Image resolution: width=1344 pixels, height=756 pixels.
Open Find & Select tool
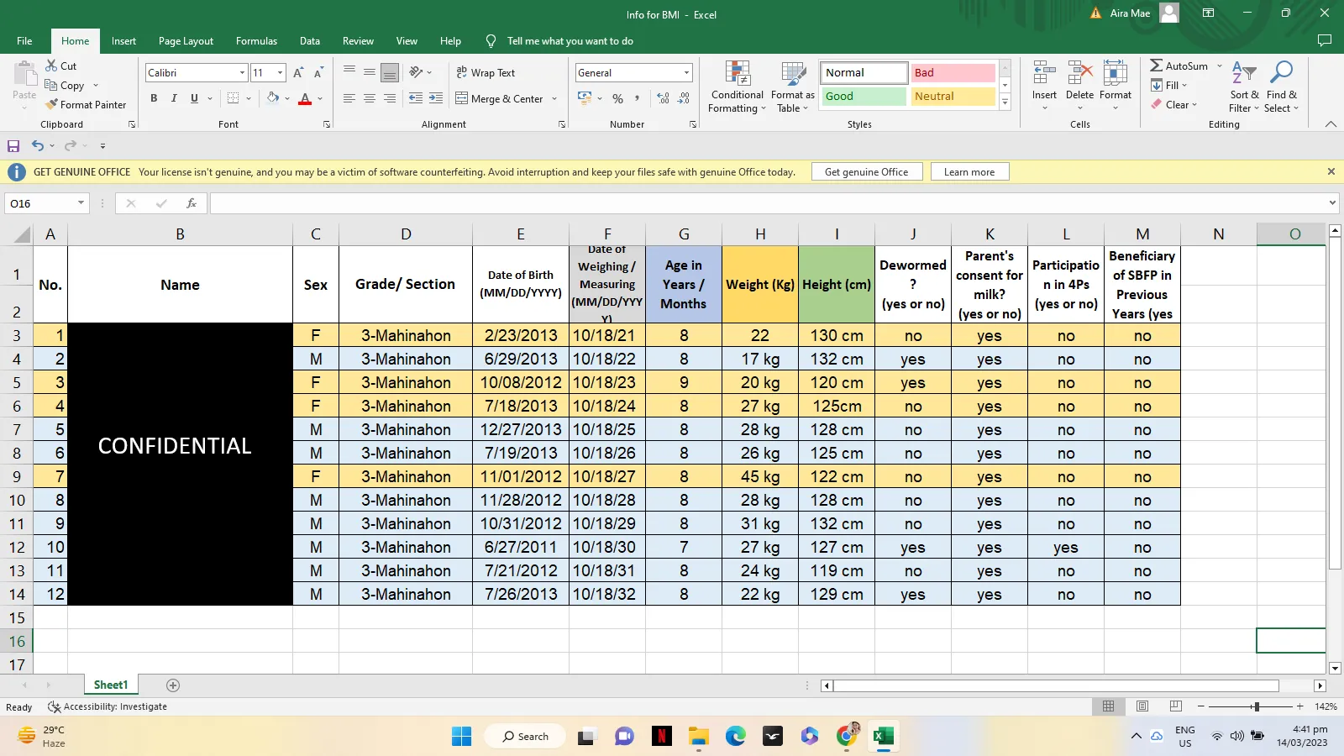[1282, 87]
